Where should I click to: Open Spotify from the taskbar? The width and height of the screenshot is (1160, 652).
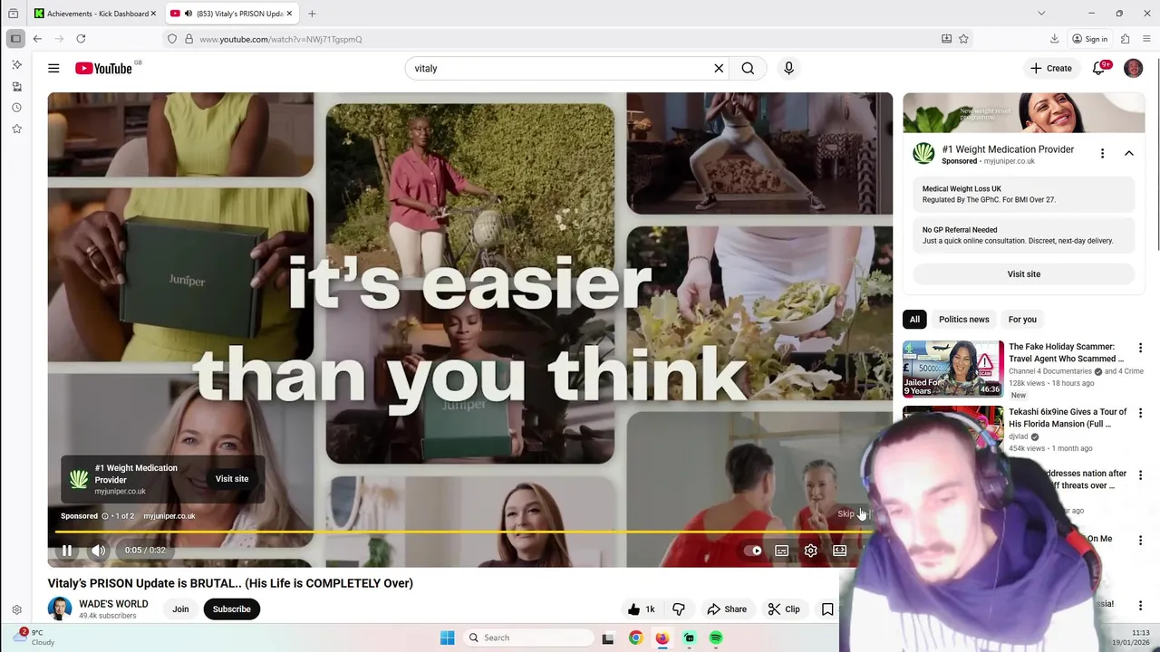716,638
